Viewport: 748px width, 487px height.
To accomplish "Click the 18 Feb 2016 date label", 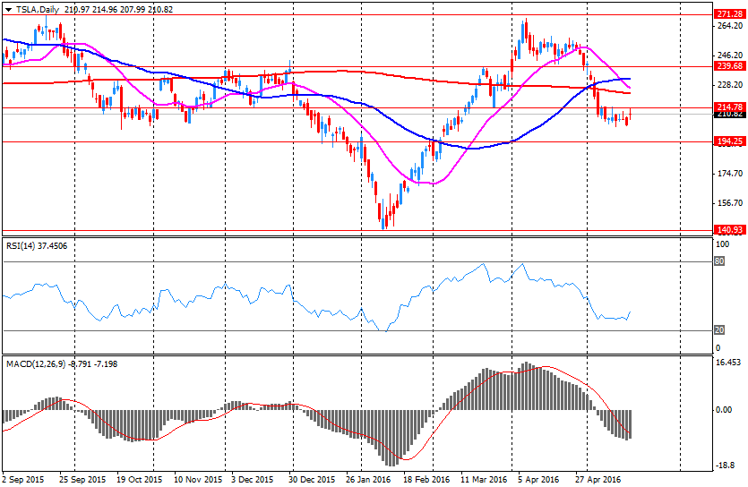I will pyautogui.click(x=427, y=479).
